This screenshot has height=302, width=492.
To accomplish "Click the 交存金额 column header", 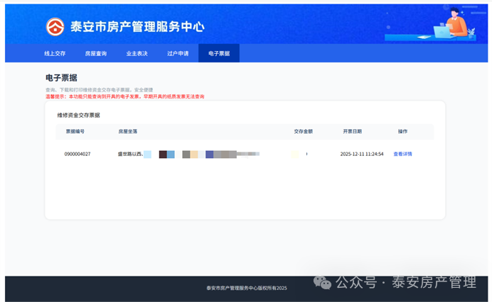I will click(304, 131).
